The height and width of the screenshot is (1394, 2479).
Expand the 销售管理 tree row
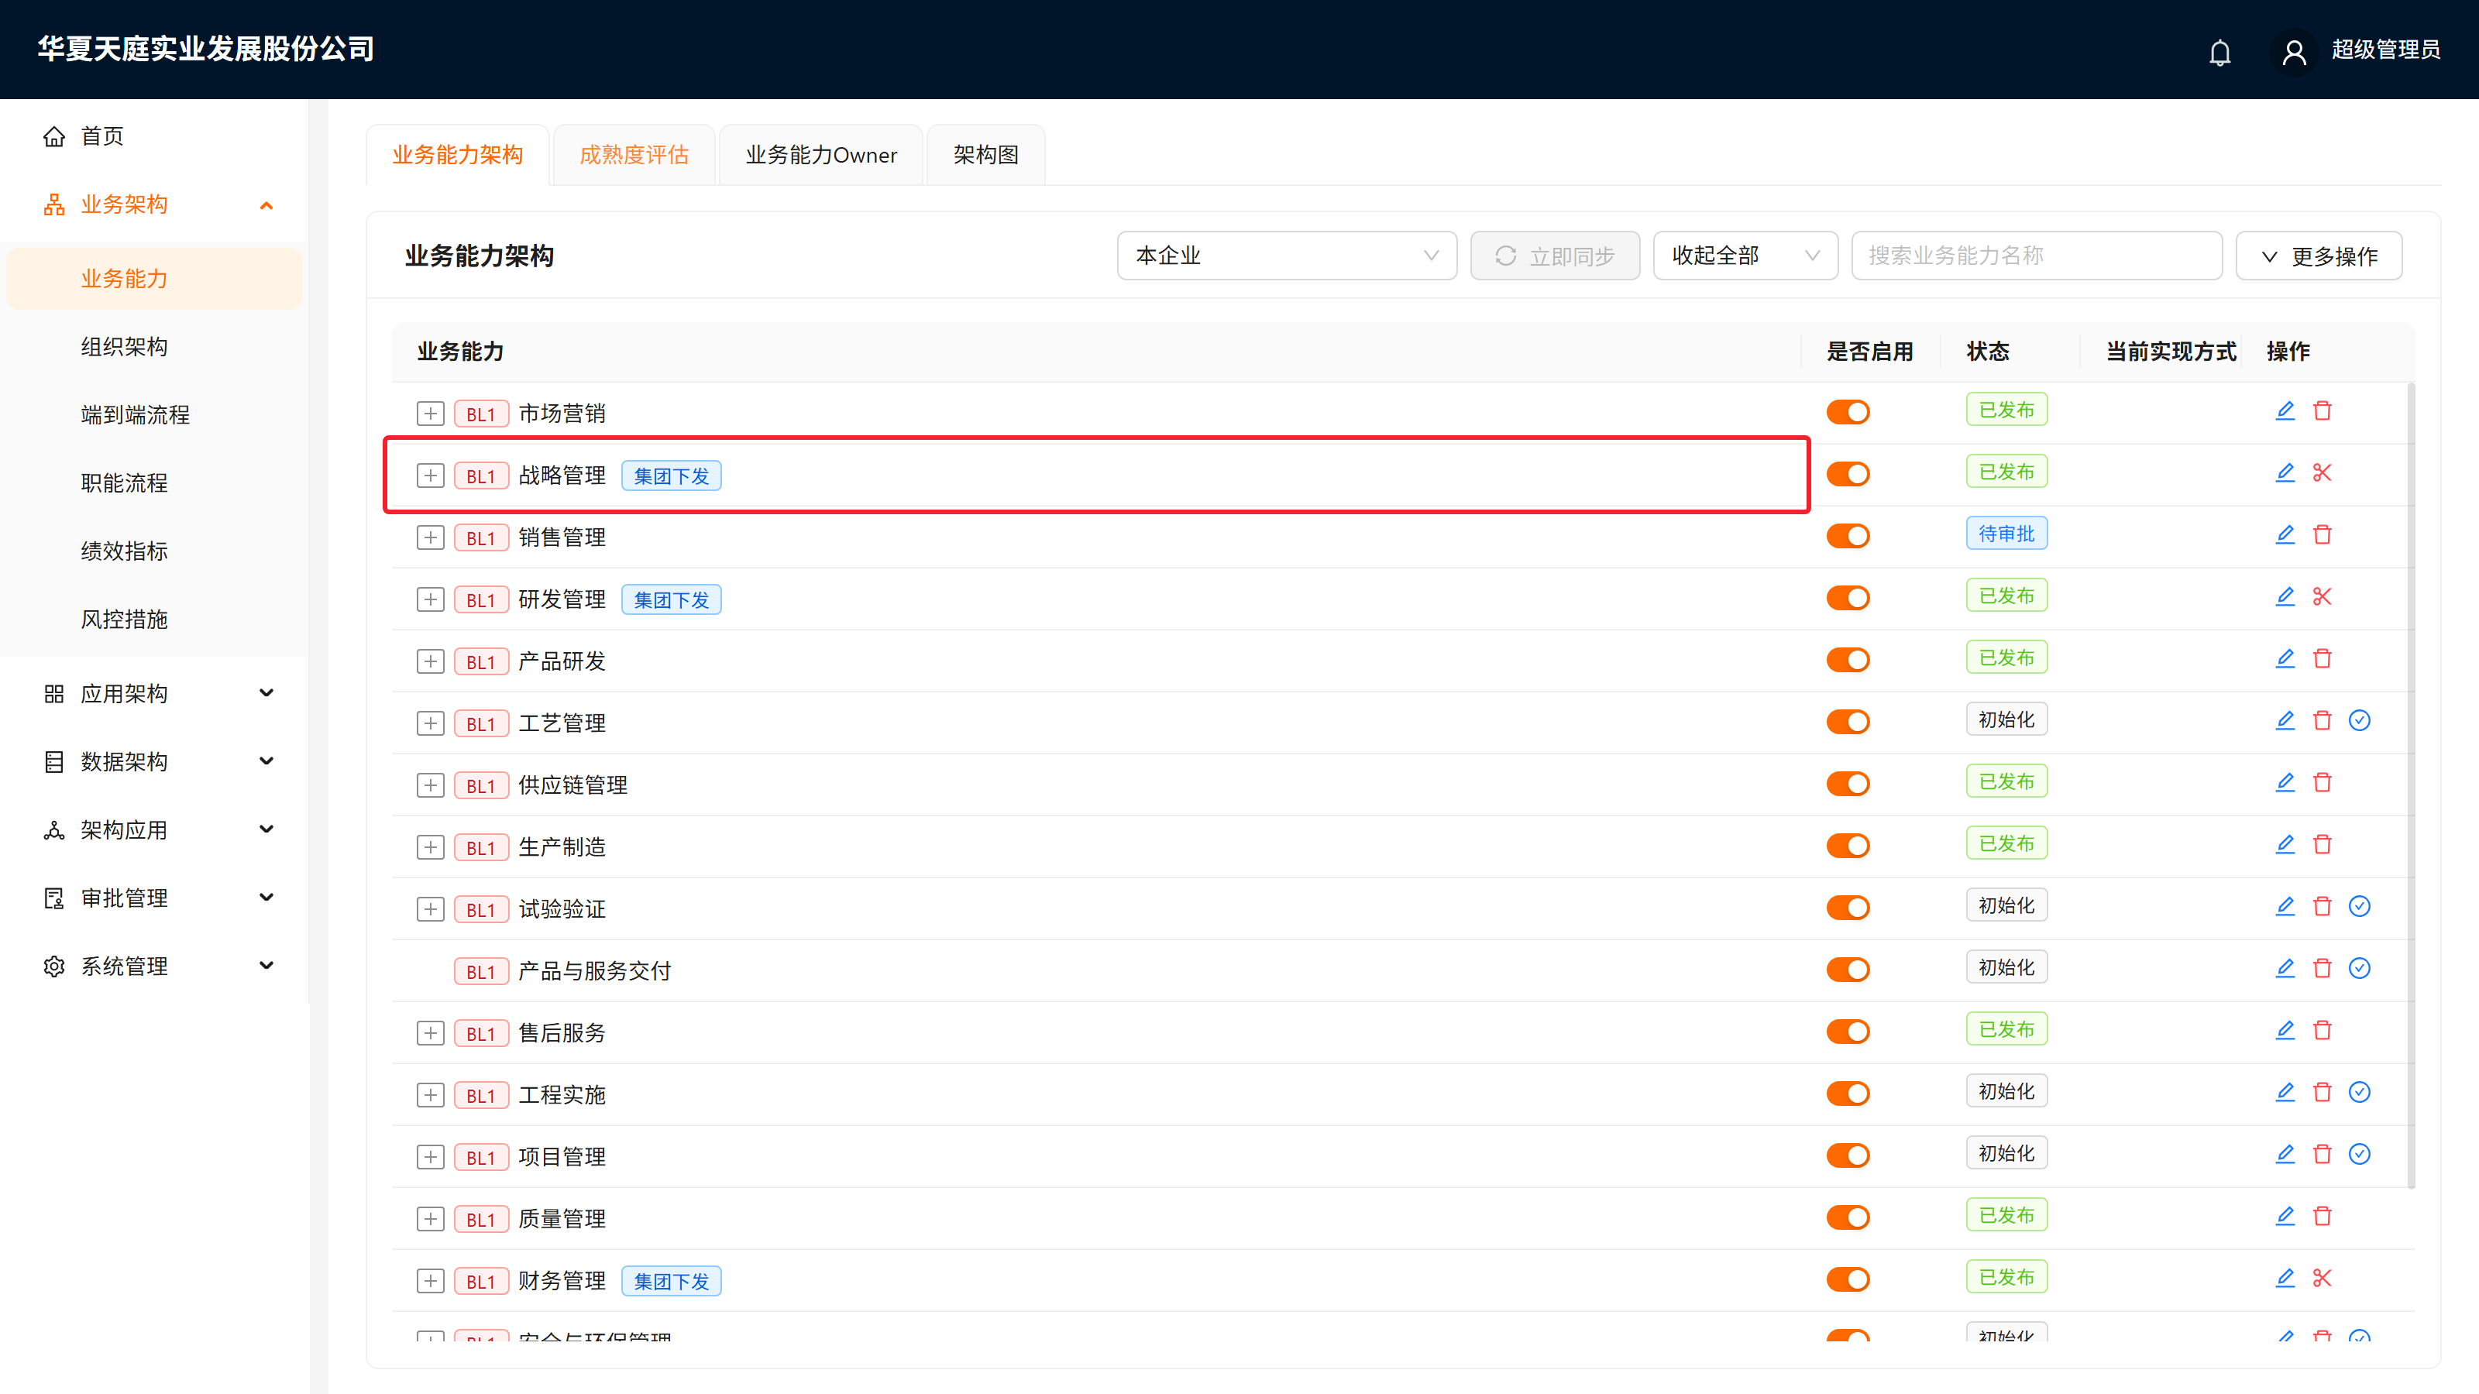[x=430, y=537]
